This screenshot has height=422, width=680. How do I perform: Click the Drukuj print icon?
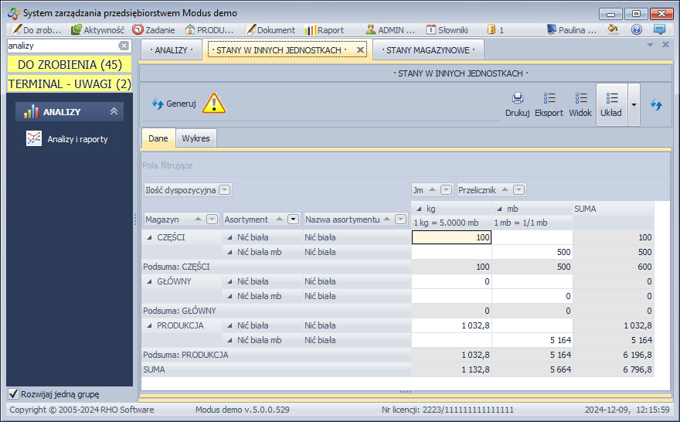517,99
